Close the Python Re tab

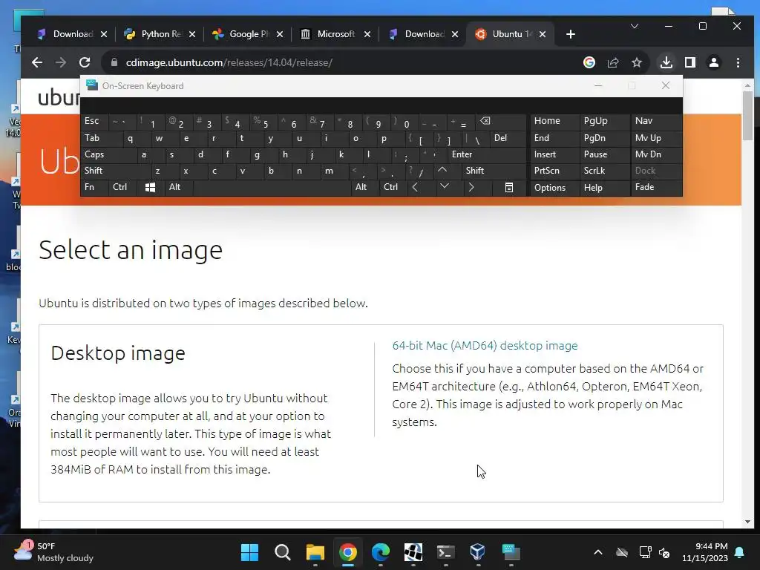click(x=192, y=34)
